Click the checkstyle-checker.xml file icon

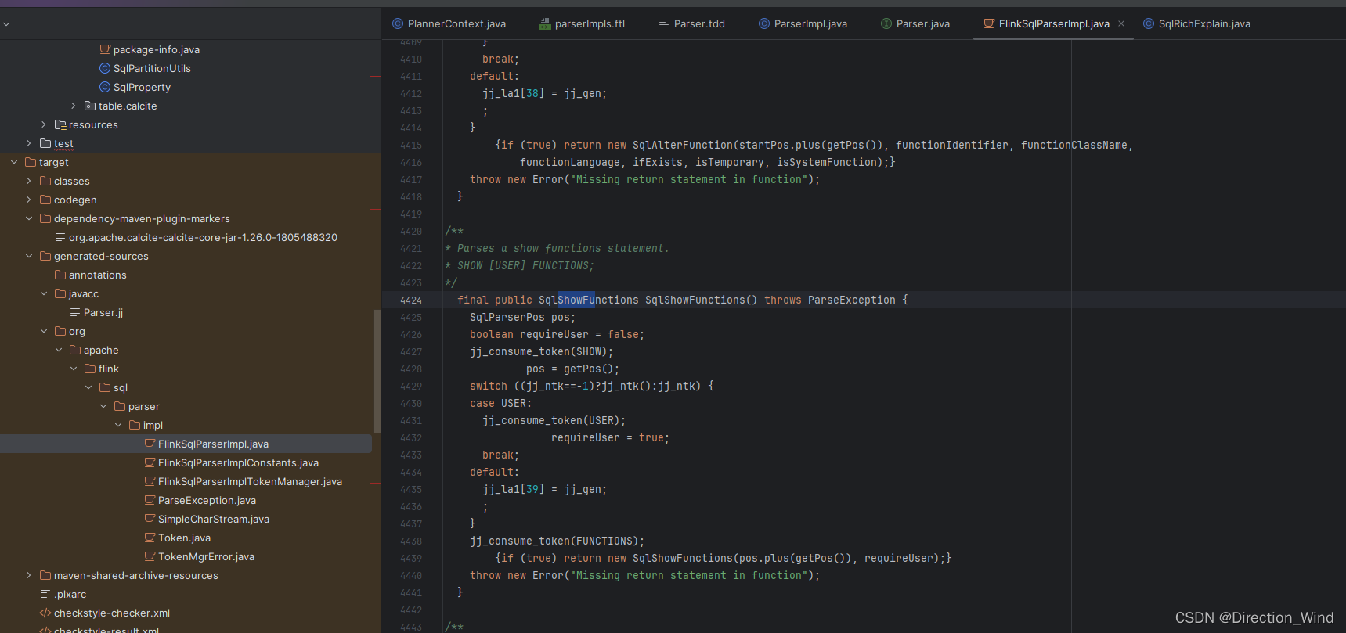(45, 613)
